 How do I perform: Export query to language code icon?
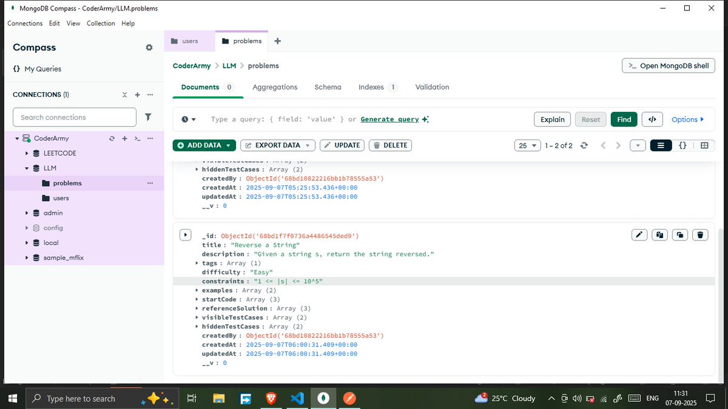652,119
